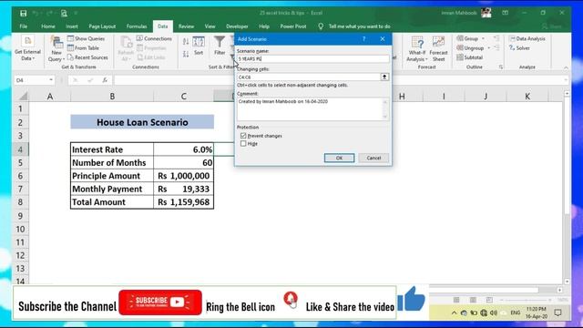Viewport: 583px width, 328px height.
Task: Open the Solver add-in
Action: [519, 48]
